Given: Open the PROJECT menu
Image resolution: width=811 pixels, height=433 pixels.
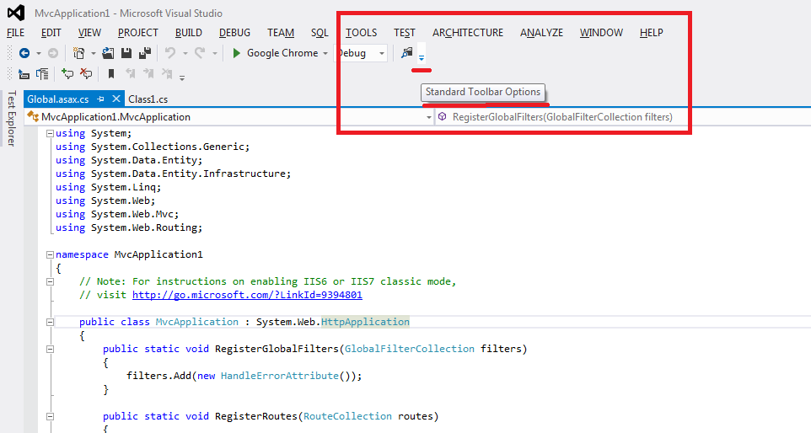Looking at the screenshot, I should pyautogui.click(x=138, y=33).
